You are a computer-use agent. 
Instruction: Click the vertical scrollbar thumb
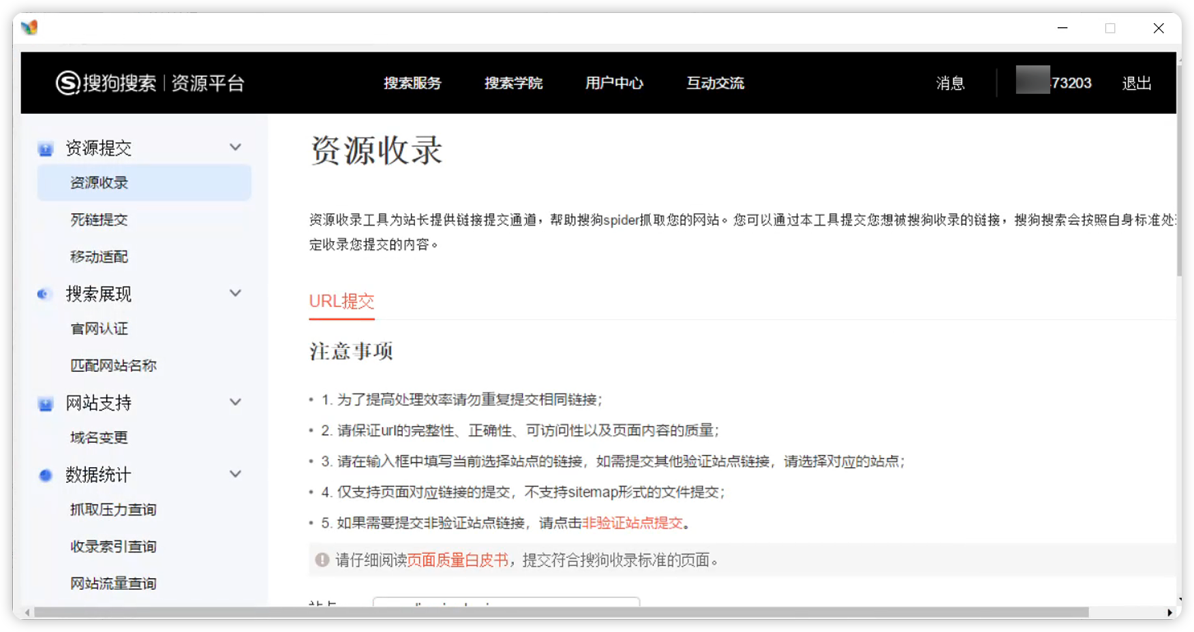click(1179, 170)
